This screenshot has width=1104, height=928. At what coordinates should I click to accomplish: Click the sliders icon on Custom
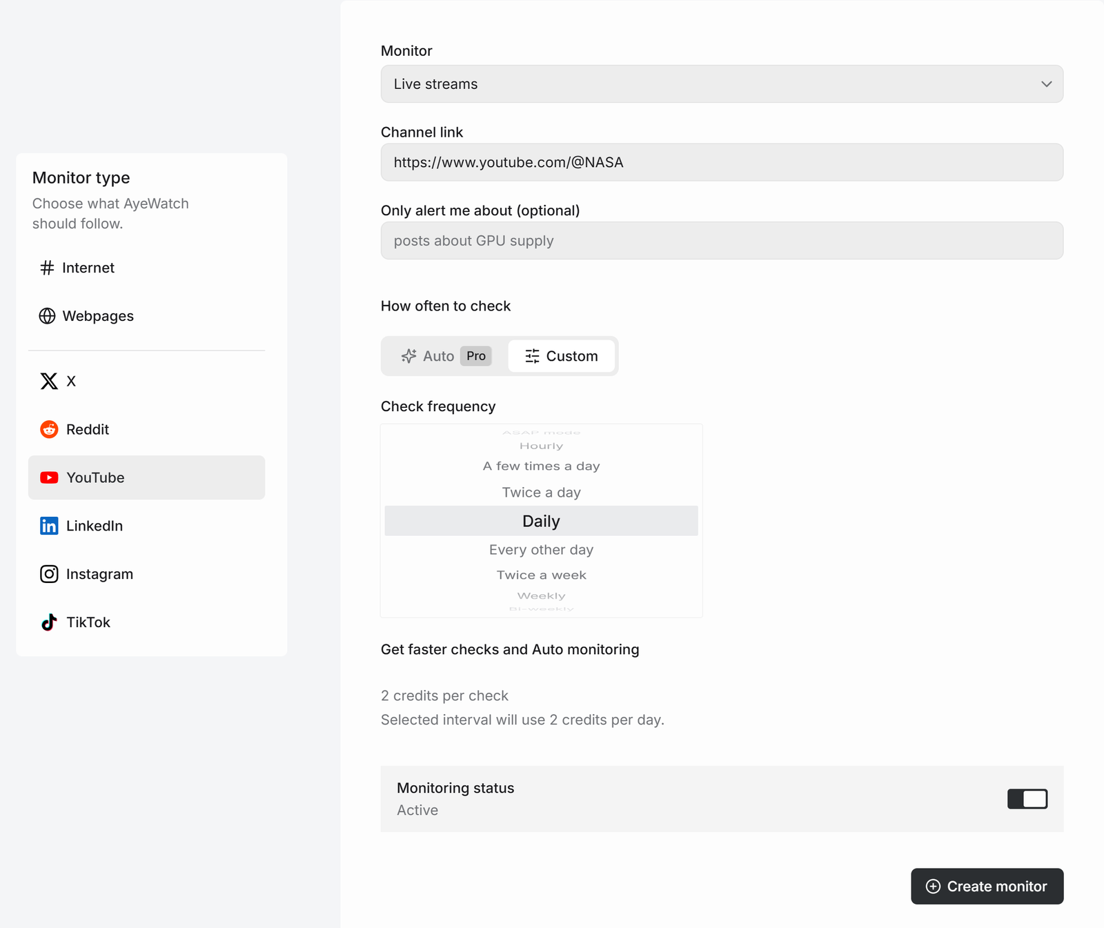[x=532, y=356]
